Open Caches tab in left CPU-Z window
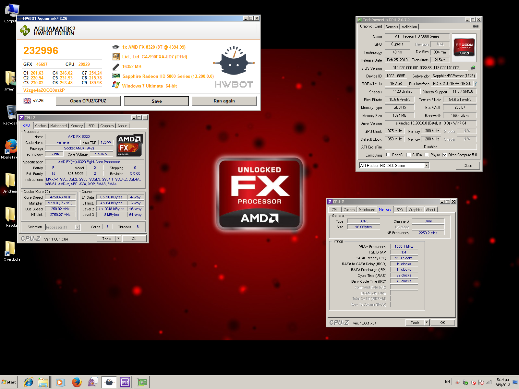The width and height of the screenshot is (519, 389). coord(41,126)
